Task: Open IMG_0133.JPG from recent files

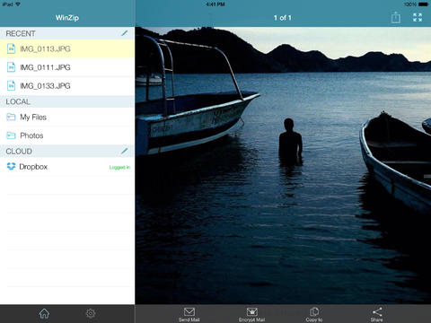Action: click(67, 86)
